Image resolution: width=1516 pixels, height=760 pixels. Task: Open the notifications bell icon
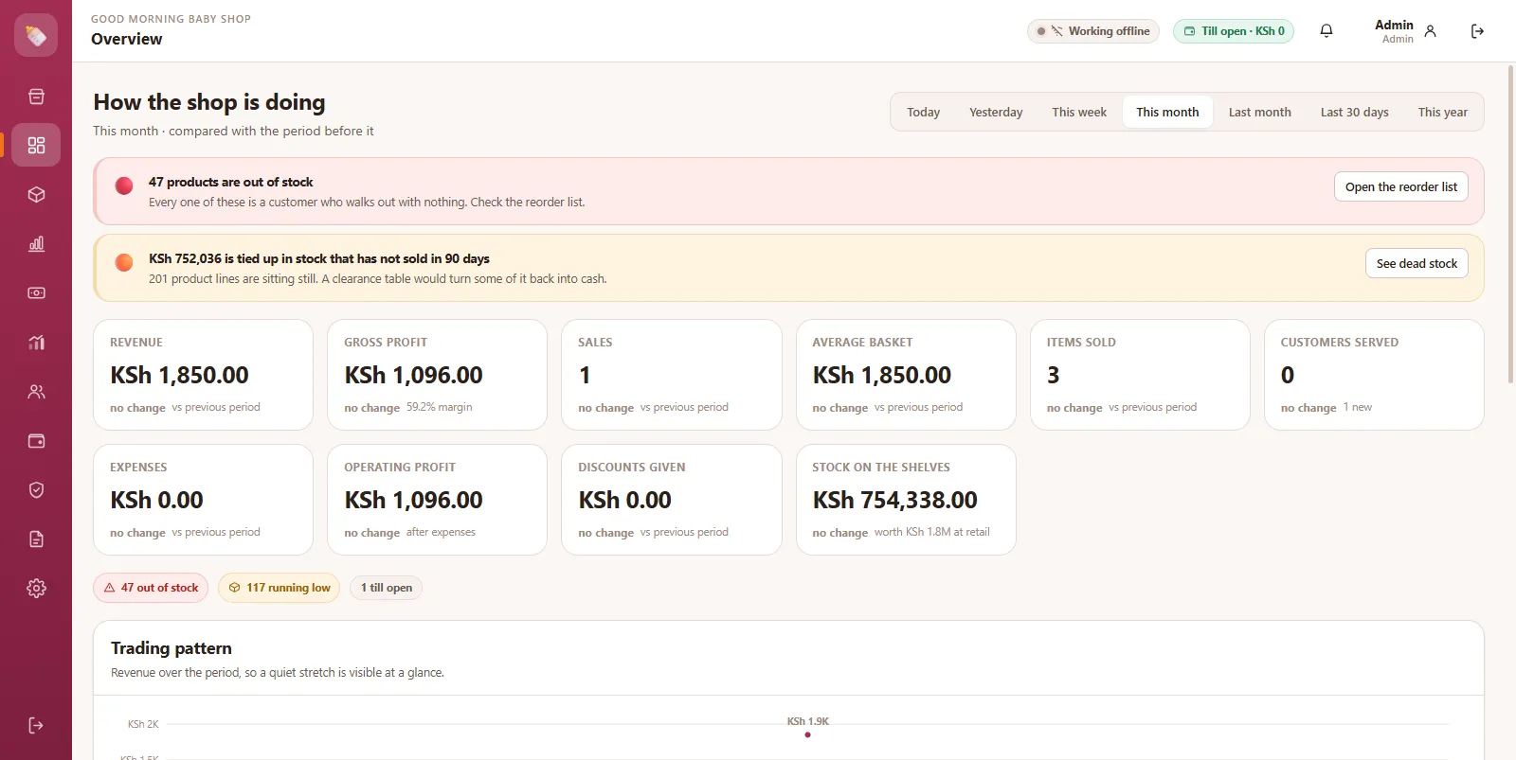(x=1326, y=31)
